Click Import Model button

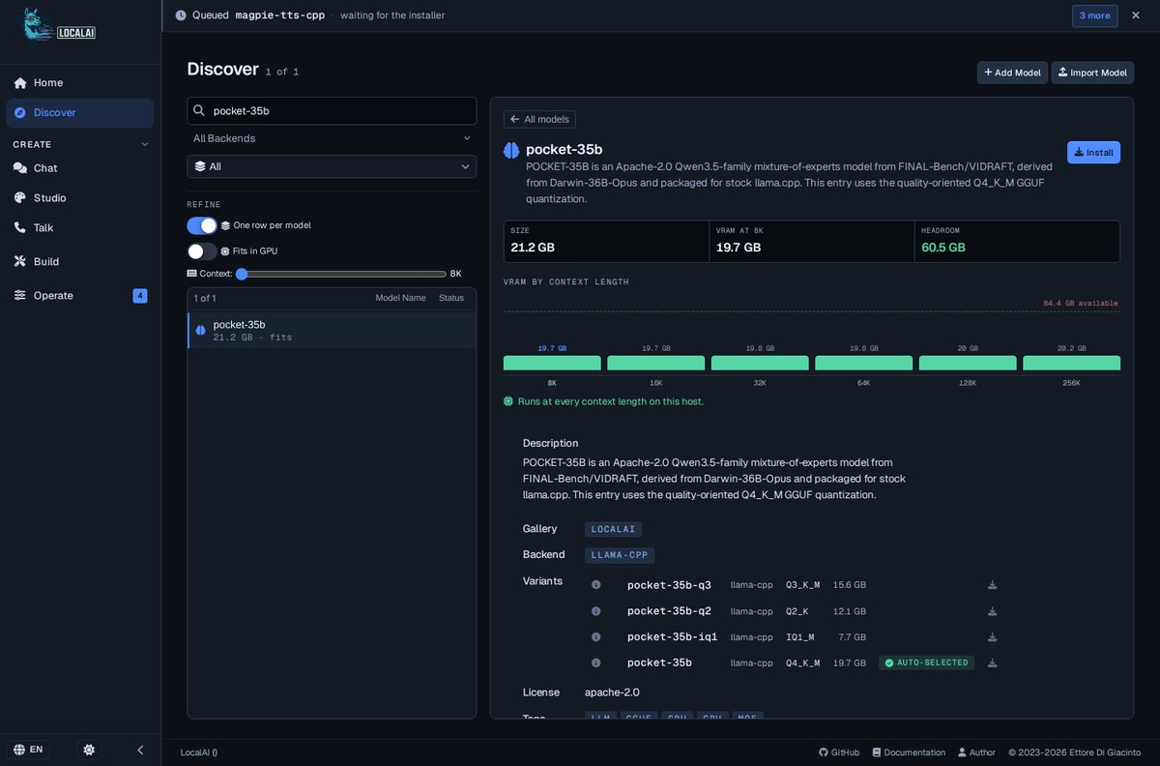click(1092, 73)
